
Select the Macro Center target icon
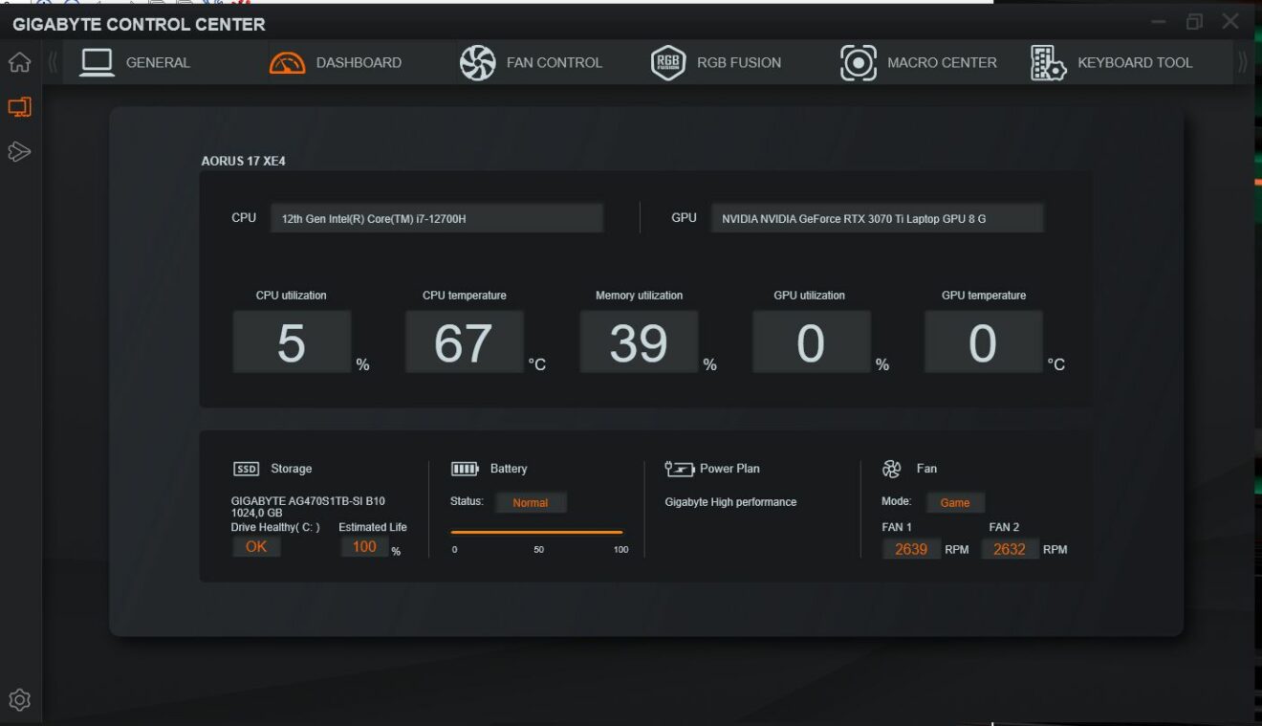858,62
